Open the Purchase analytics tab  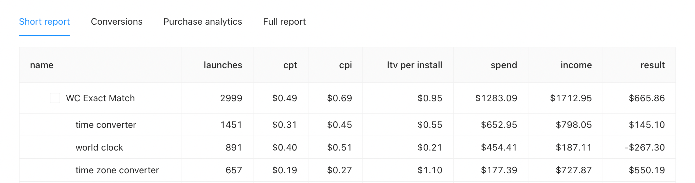(203, 22)
